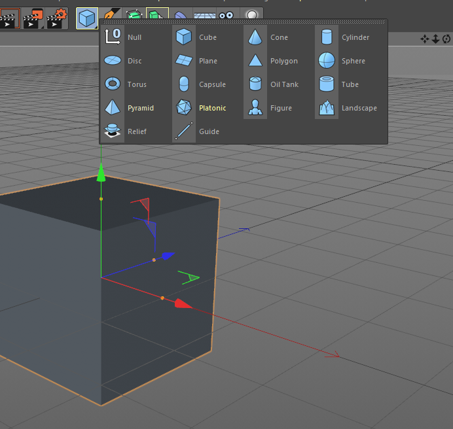Screen dimensions: 453x429
Task: Click the viewport zoom camera icon
Action: click(435, 39)
